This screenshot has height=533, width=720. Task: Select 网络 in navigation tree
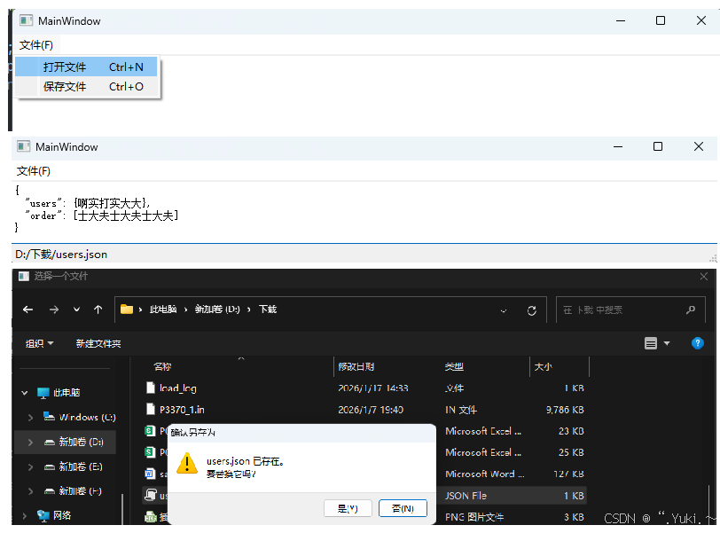coord(61,515)
